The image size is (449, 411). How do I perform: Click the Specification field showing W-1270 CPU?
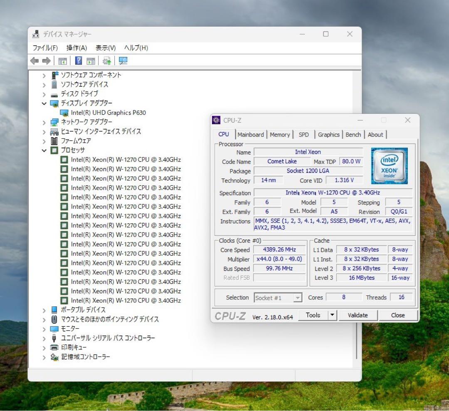coord(333,193)
